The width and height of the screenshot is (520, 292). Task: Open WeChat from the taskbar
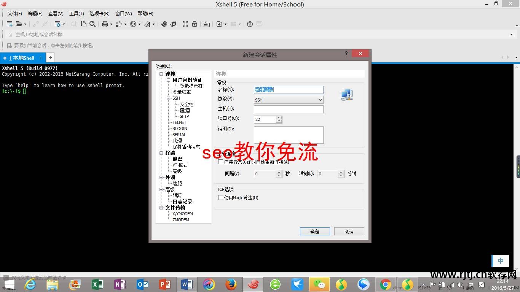(319, 284)
